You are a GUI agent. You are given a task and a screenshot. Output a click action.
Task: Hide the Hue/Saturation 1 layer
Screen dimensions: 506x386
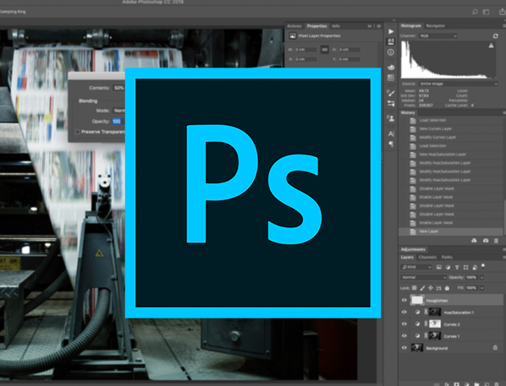[404, 312]
